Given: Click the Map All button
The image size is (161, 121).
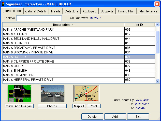Looking at the screenshot, I should coord(79,106).
